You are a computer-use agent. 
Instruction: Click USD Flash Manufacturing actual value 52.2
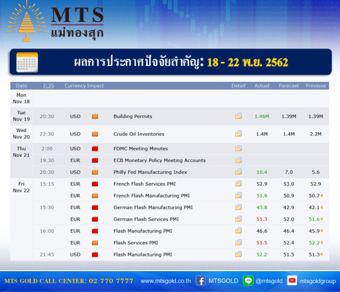pos(262,254)
